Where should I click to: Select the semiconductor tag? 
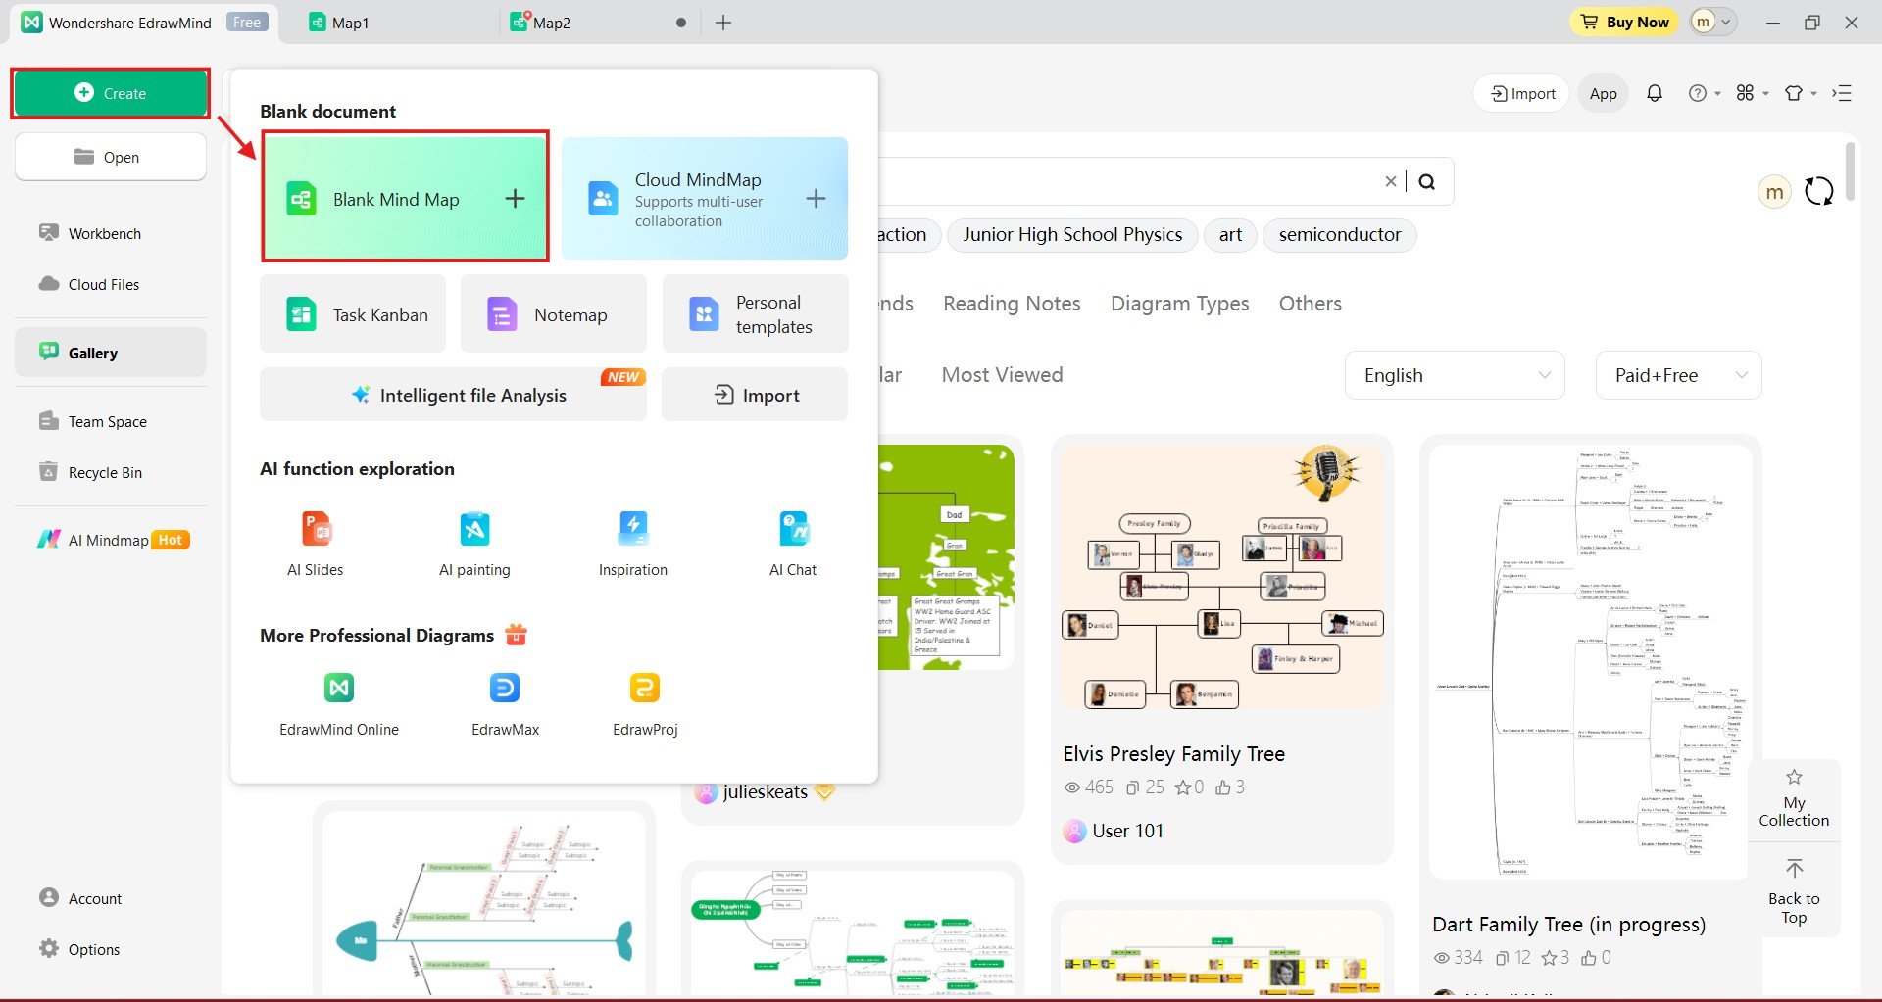[1340, 234]
